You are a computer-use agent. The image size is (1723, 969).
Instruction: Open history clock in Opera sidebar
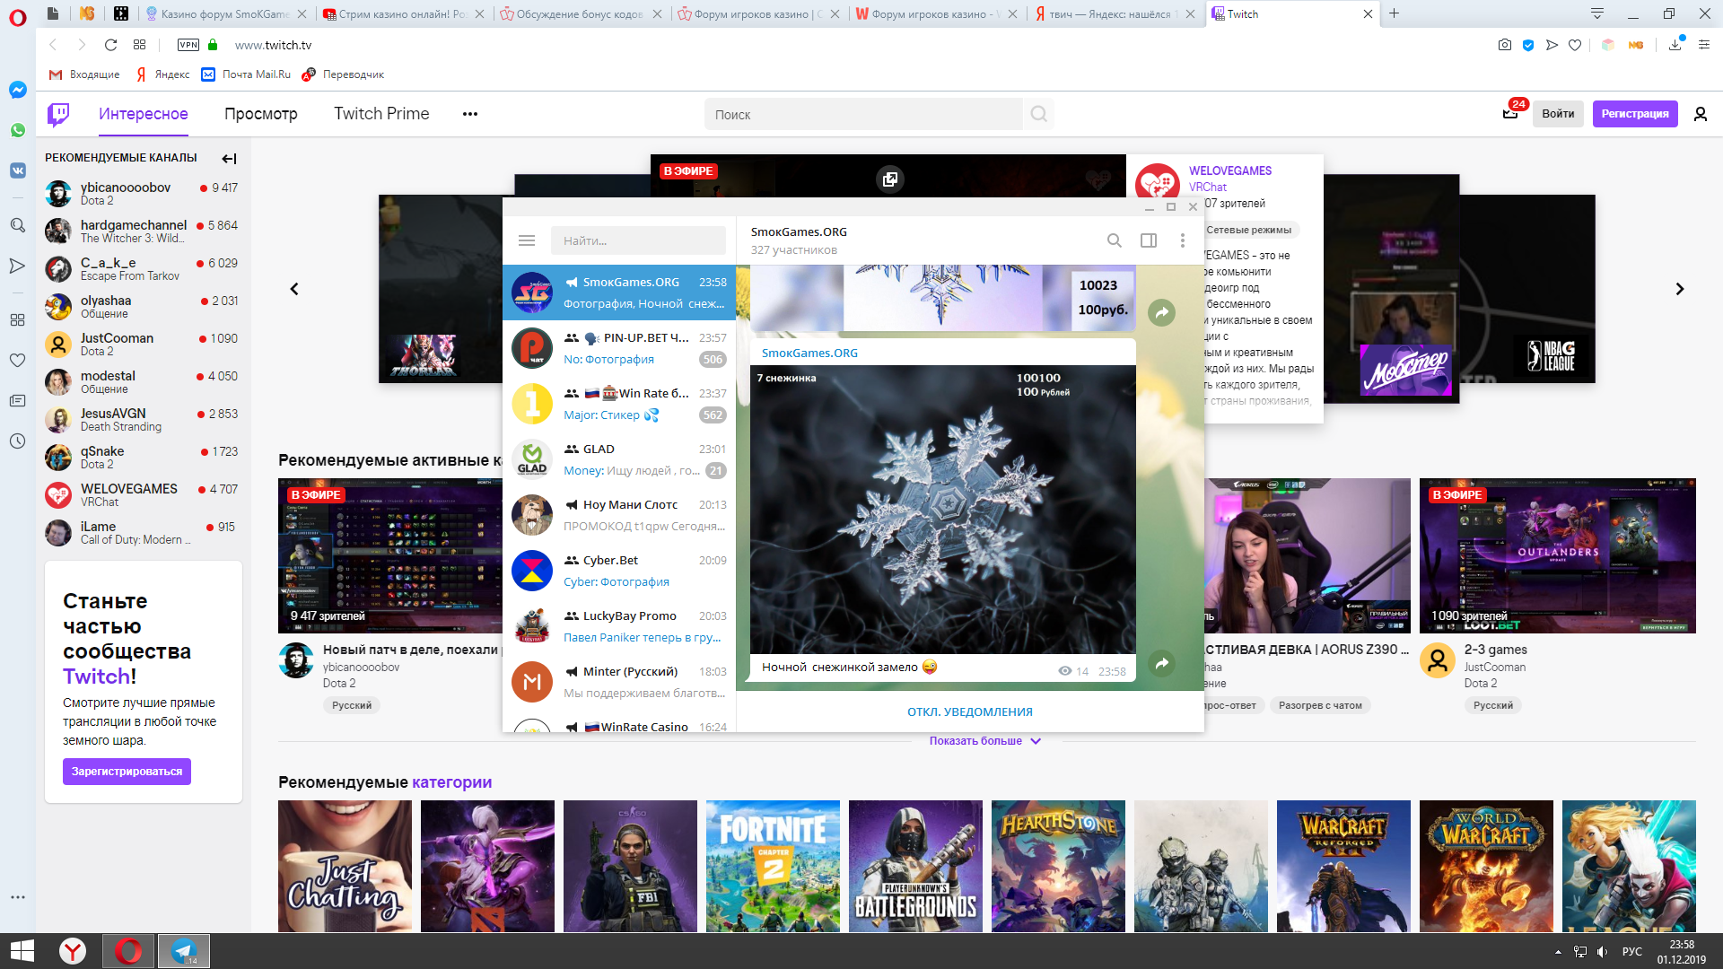17,441
